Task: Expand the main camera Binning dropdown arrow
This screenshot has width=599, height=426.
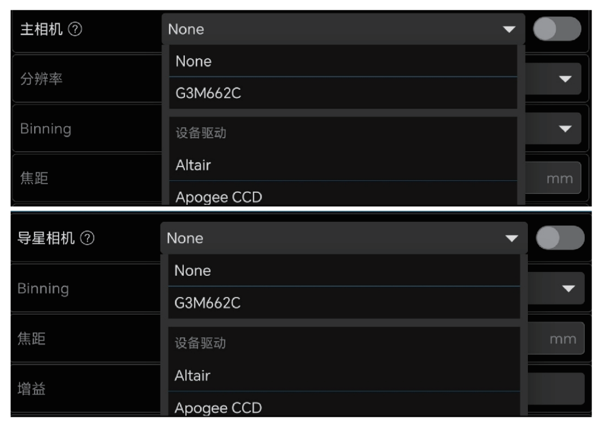Action: pos(565,129)
